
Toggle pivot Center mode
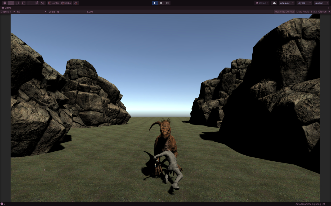(54, 3)
